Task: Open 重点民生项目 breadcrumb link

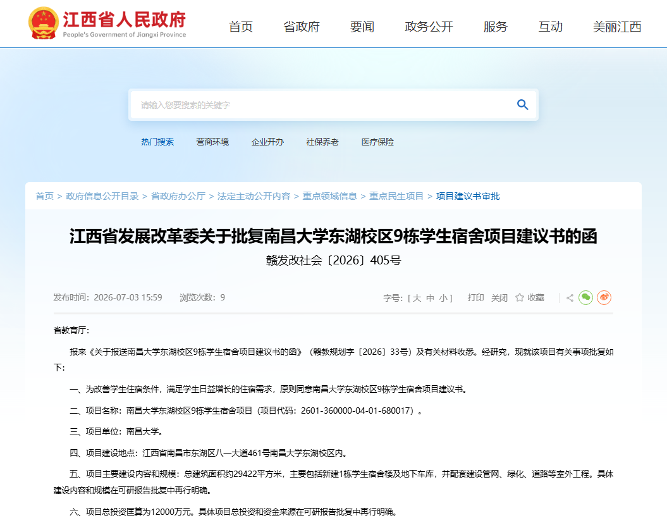Action: pyautogui.click(x=396, y=196)
